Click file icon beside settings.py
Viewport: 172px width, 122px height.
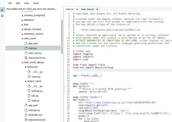pyautogui.click(x=29, y=91)
